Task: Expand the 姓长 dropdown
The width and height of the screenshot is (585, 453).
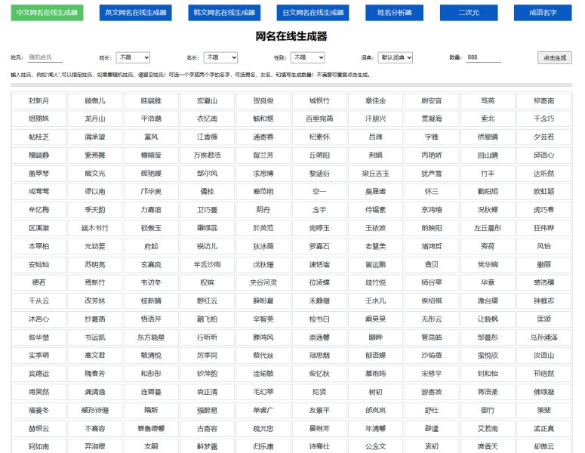Action: pyautogui.click(x=133, y=57)
